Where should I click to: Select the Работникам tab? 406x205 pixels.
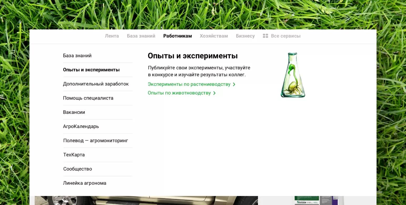[177, 36]
